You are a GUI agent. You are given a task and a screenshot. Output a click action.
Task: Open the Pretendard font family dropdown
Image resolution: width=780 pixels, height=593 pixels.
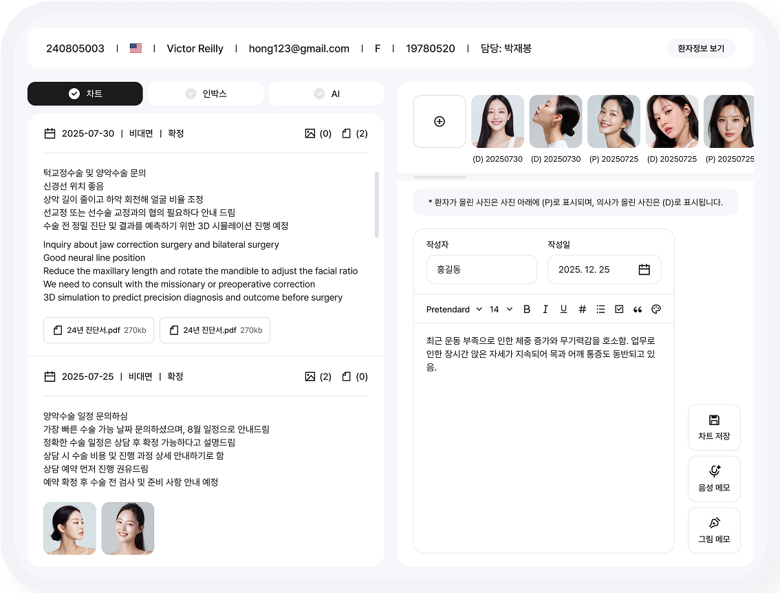coord(455,309)
